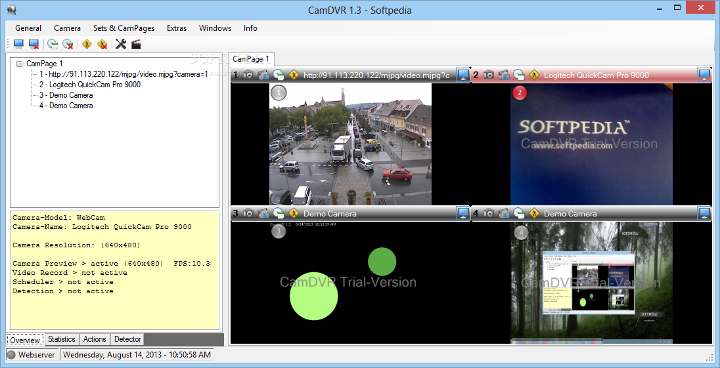Screen dimensions: 720x368
Task: Enable scheduler for camera 1
Action: [279, 75]
